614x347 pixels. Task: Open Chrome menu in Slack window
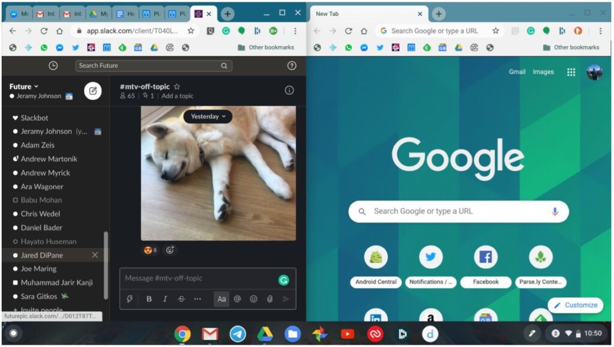click(x=295, y=31)
